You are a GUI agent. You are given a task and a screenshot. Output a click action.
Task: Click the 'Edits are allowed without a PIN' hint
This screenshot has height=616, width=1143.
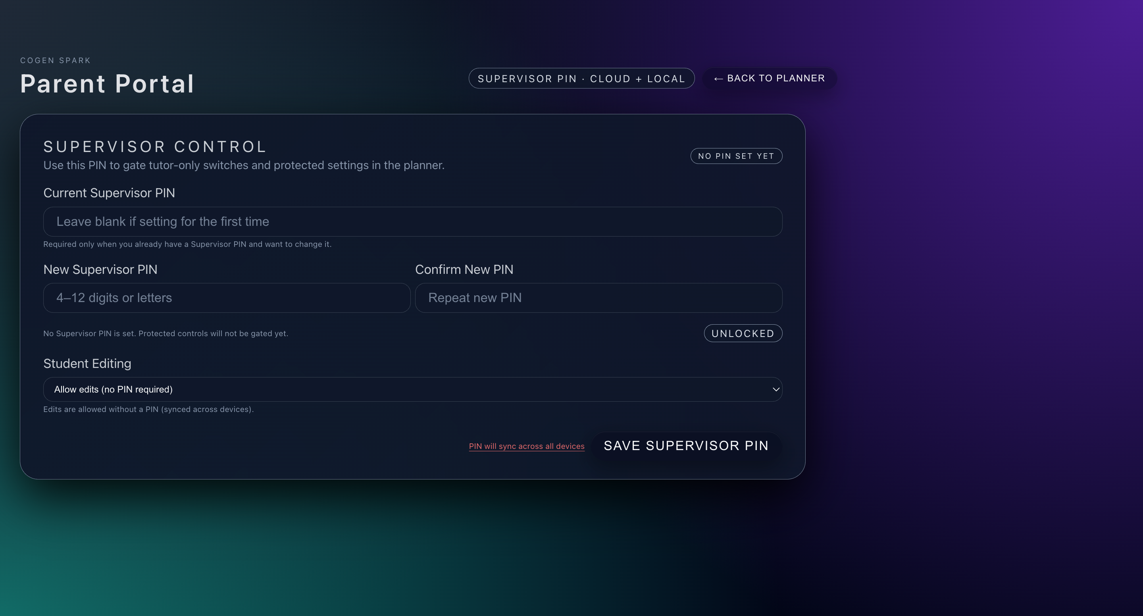[x=148, y=409]
